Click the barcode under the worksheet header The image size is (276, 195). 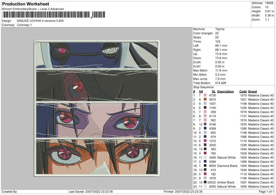pos(54,15)
